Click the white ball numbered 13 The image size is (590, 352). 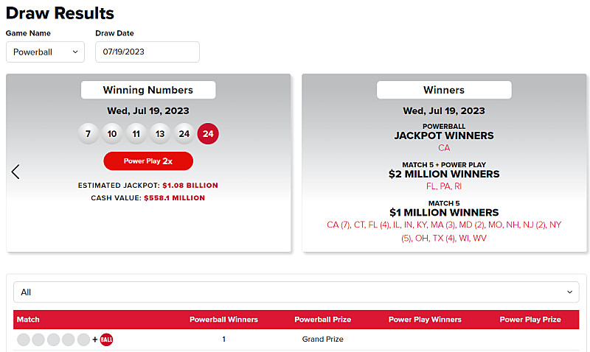tap(160, 134)
